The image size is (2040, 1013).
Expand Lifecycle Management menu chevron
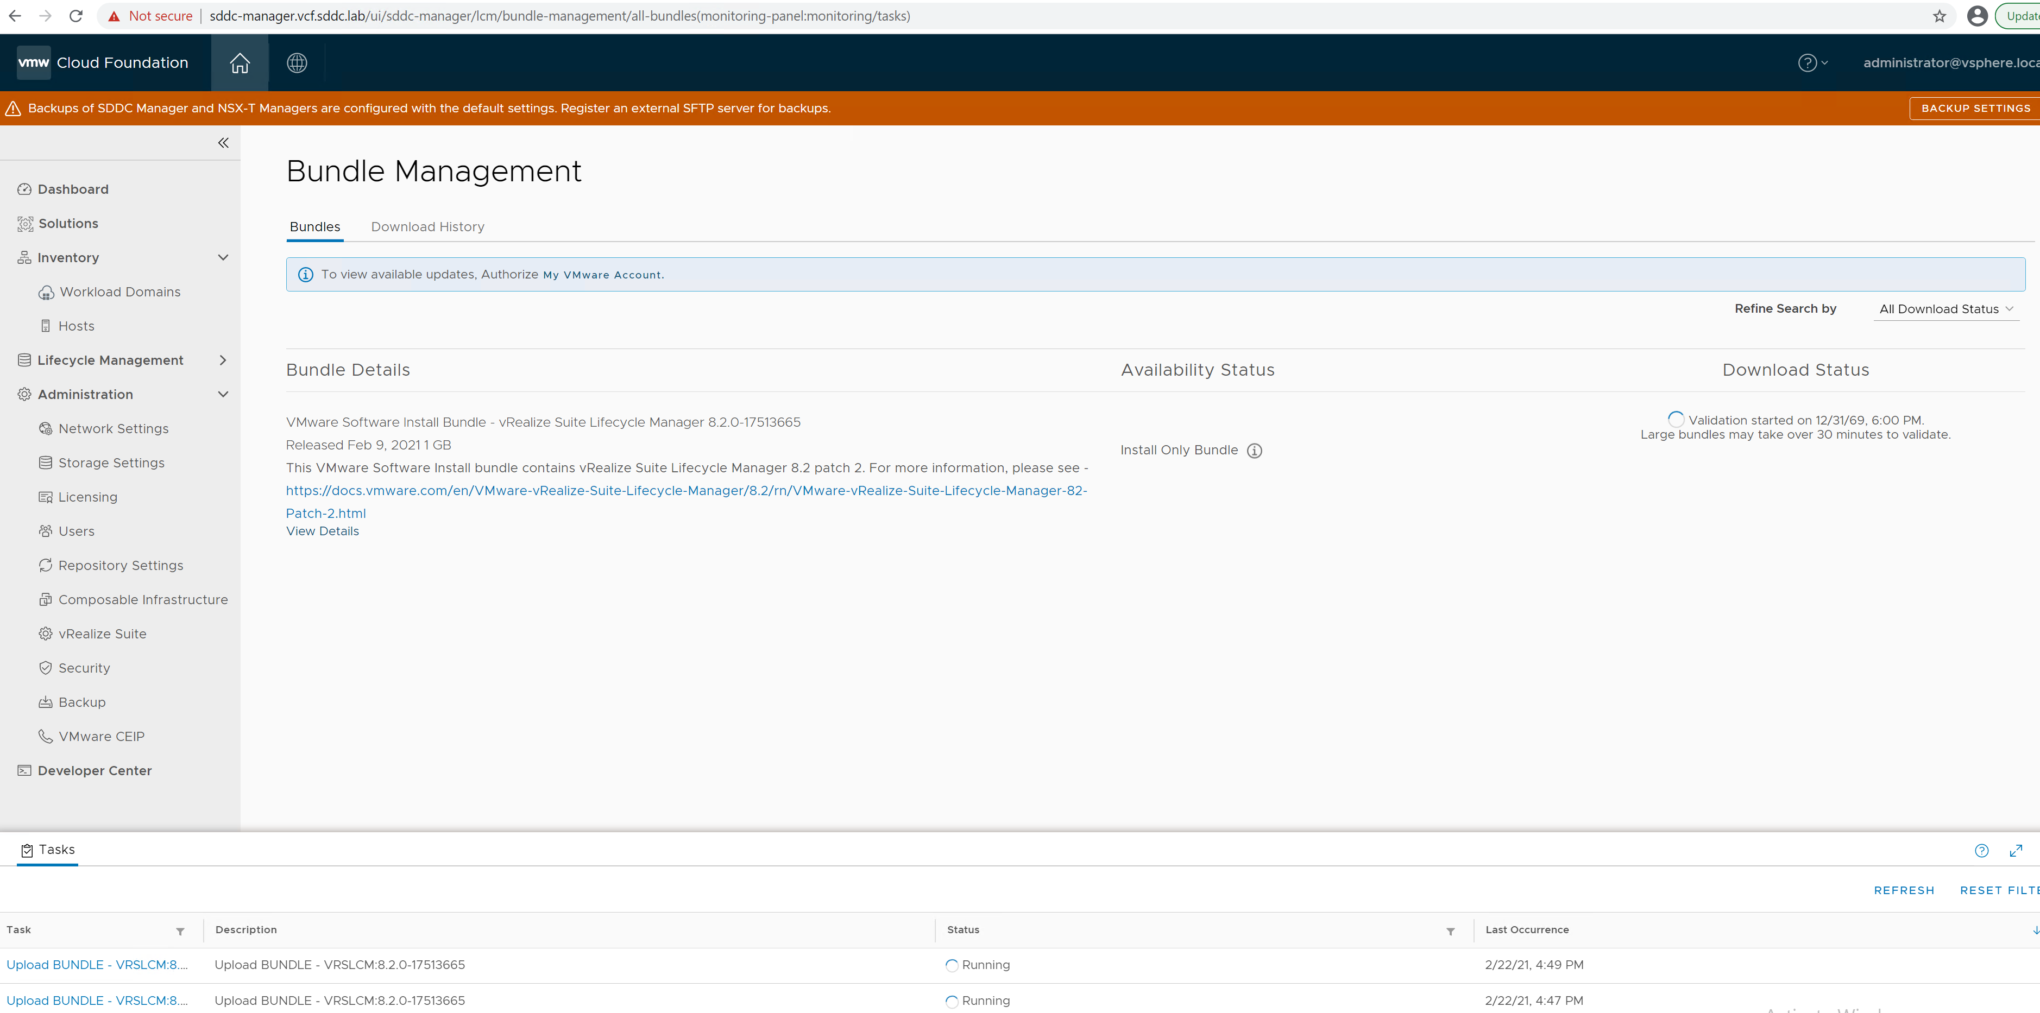tap(223, 360)
